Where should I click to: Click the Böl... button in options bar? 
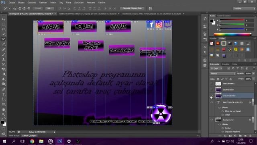(49, 8)
